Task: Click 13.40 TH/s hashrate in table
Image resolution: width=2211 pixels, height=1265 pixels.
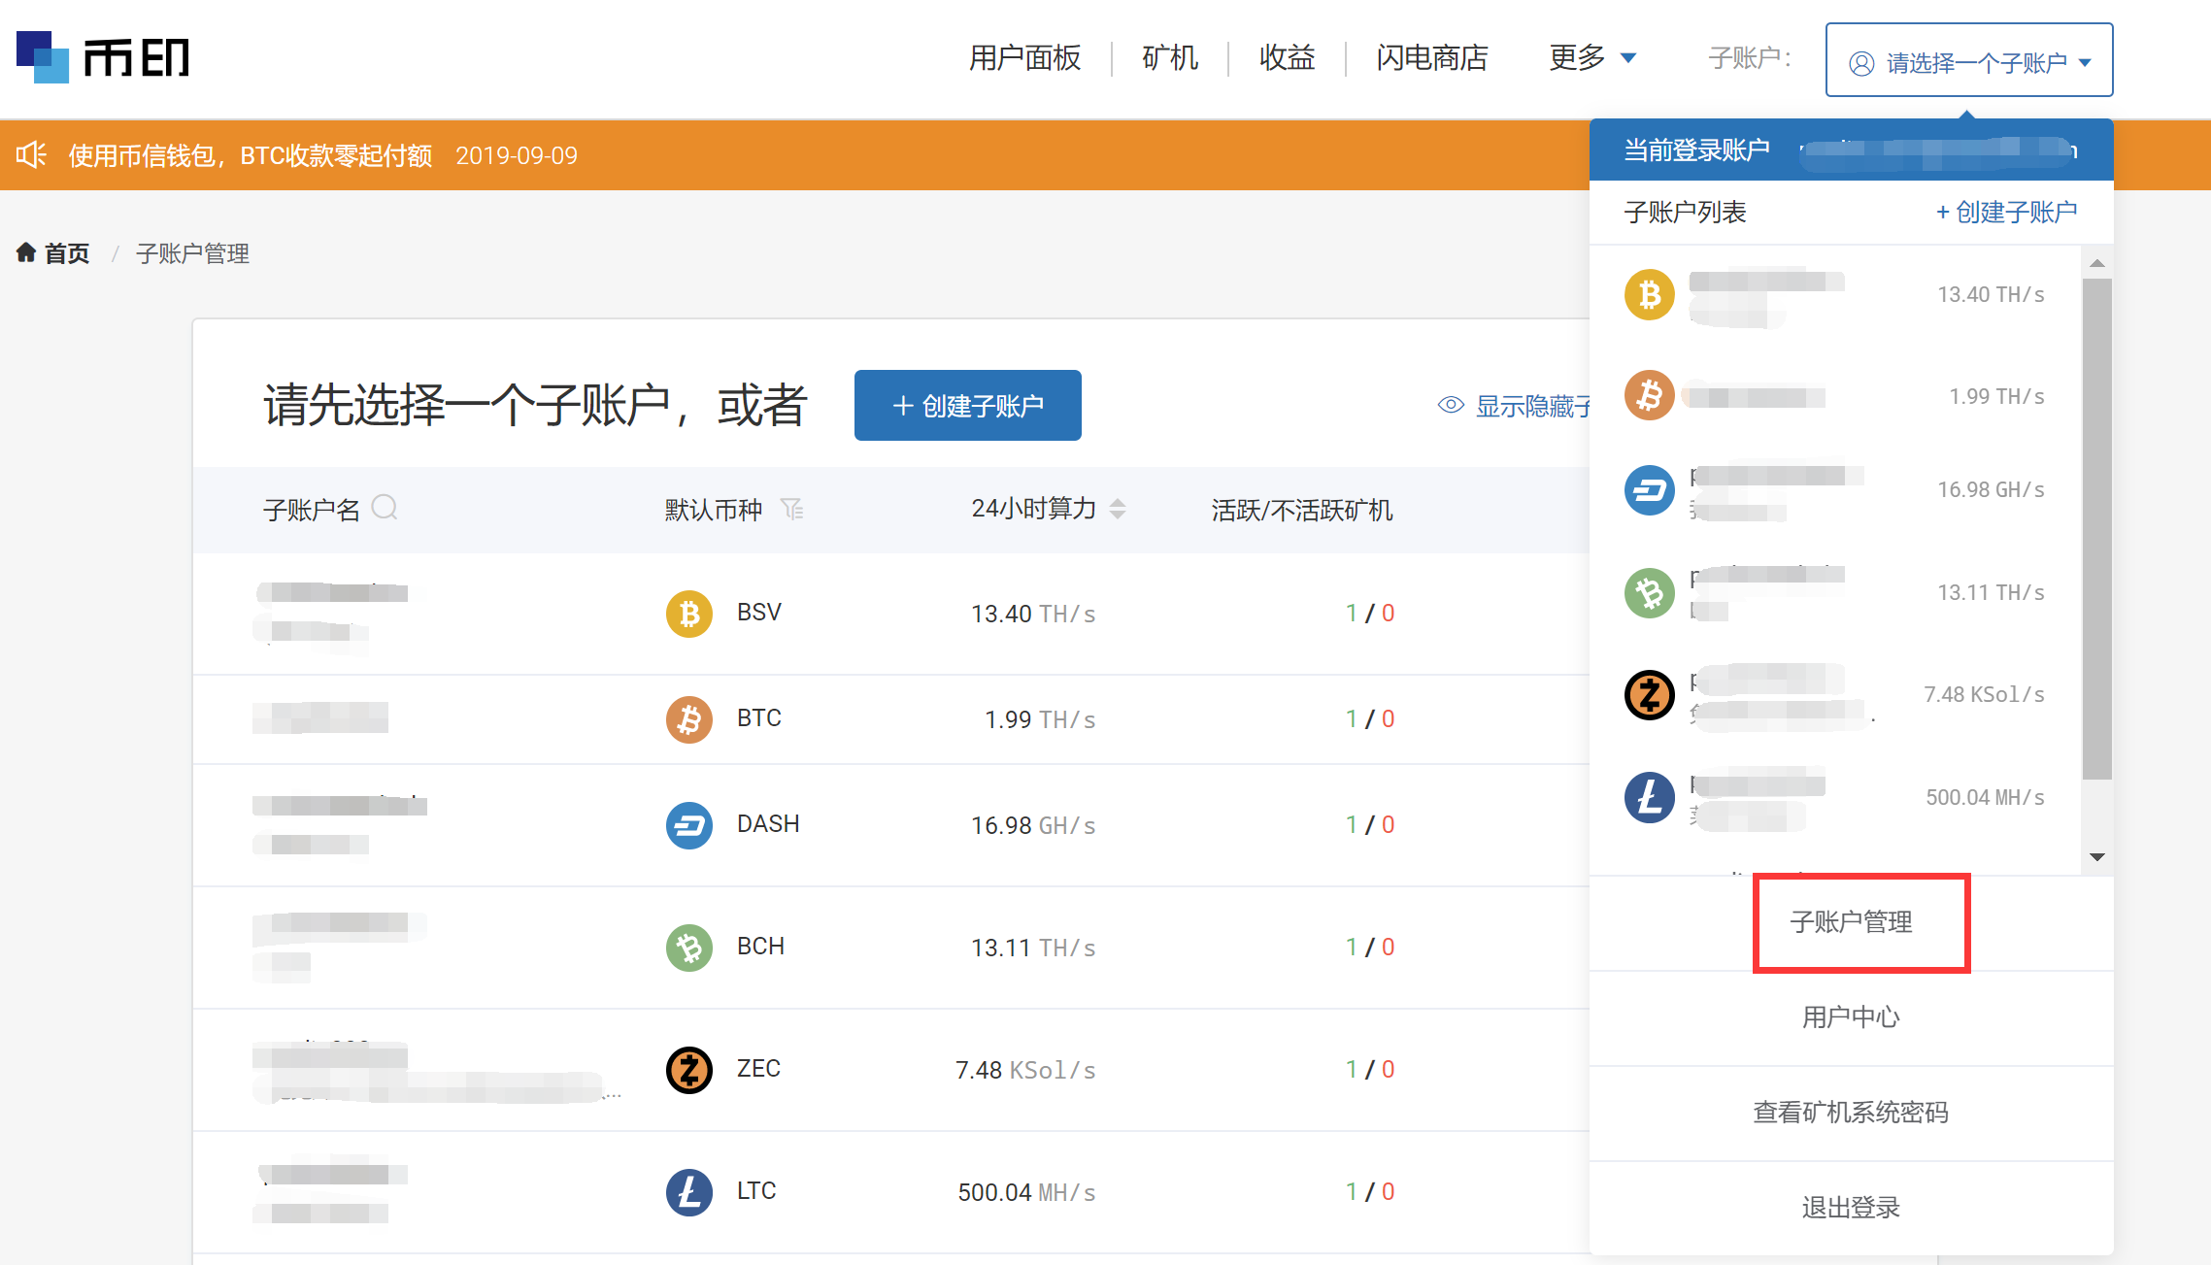Action: [1033, 614]
